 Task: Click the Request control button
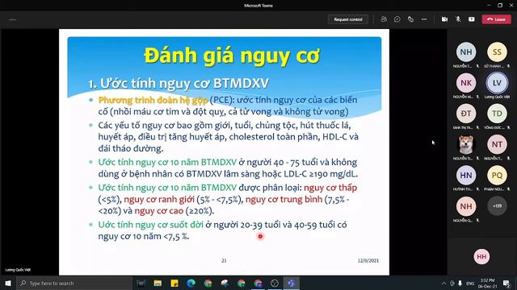point(348,19)
